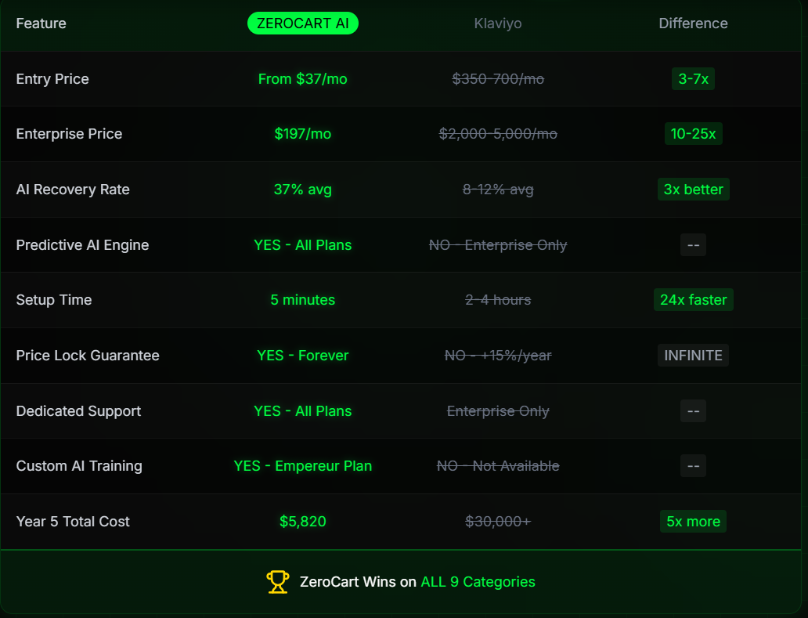This screenshot has width=808, height=618.
Task: Click the $30,000+ Klaviyo cost
Action: 498,522
